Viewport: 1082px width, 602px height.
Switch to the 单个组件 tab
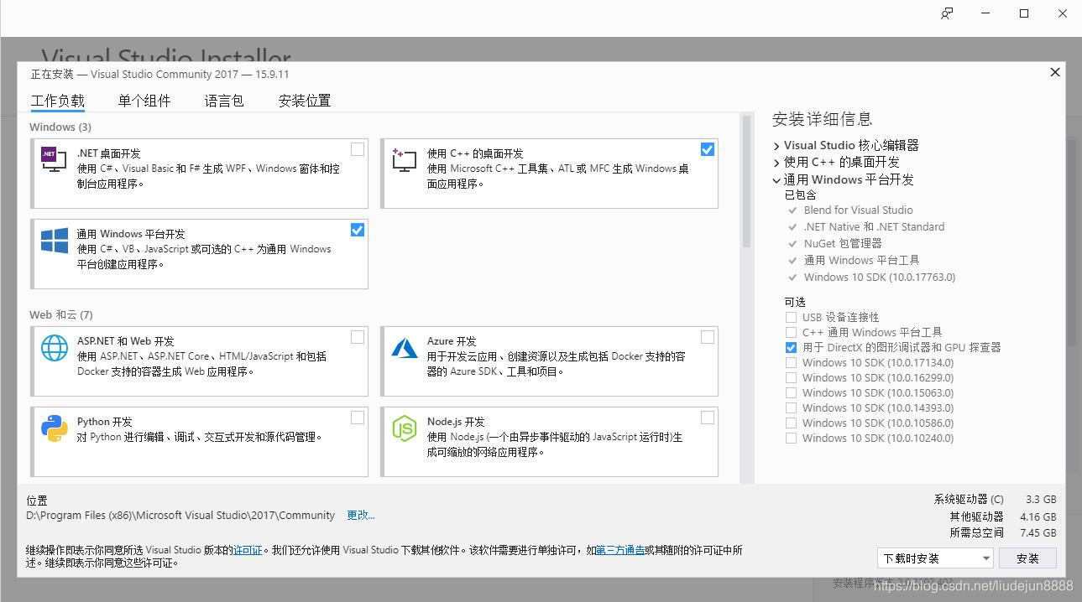click(144, 101)
